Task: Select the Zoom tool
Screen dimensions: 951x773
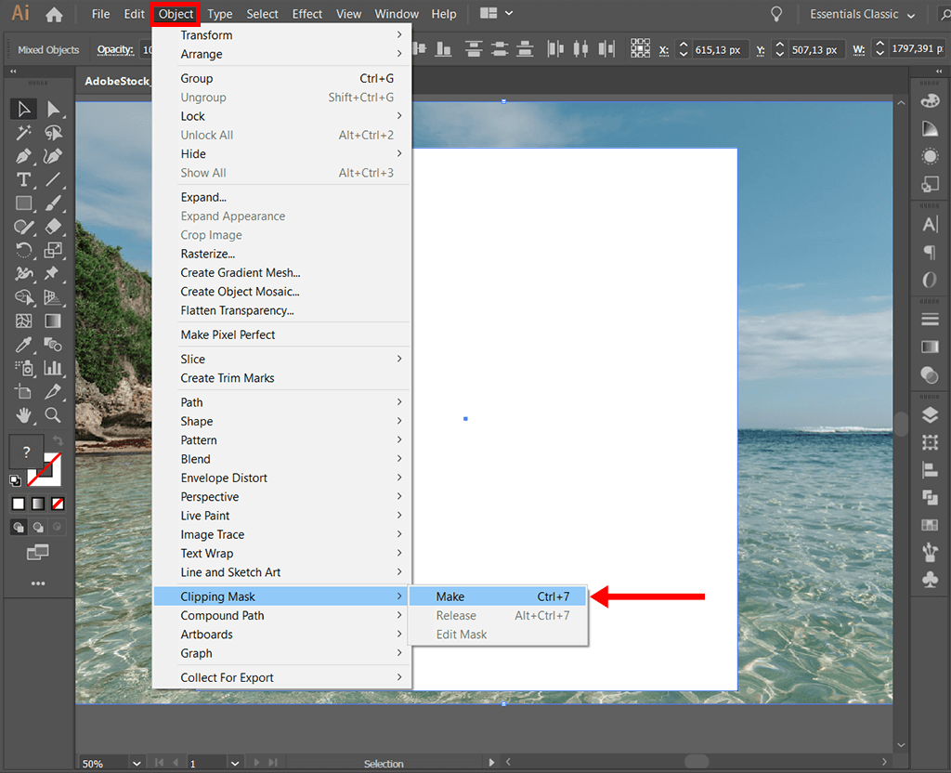Action: 53,415
